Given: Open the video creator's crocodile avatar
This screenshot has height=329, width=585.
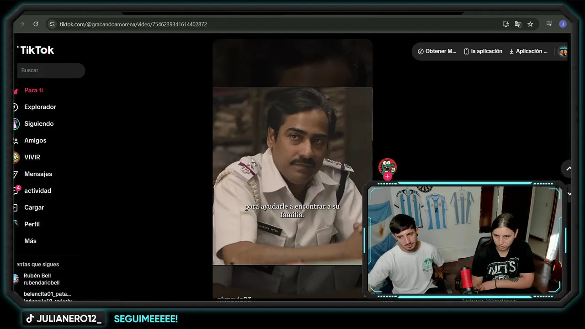Looking at the screenshot, I should click(388, 167).
